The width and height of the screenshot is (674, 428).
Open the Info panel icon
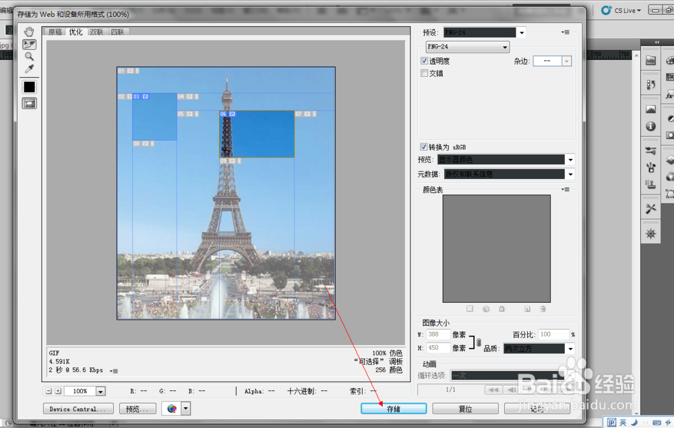(651, 127)
